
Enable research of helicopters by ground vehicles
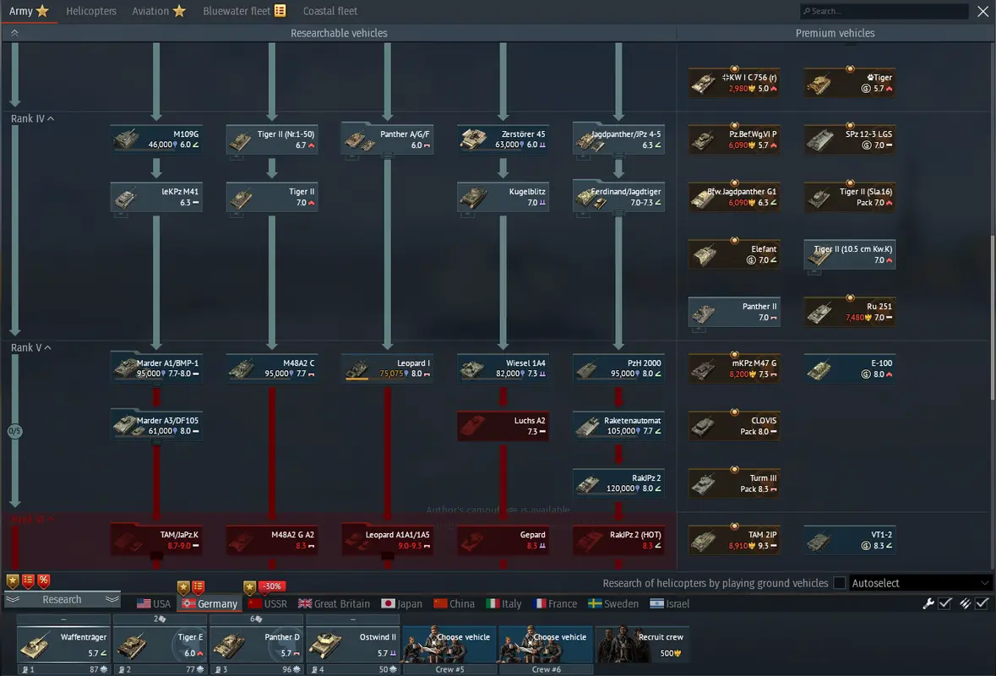[x=839, y=583]
